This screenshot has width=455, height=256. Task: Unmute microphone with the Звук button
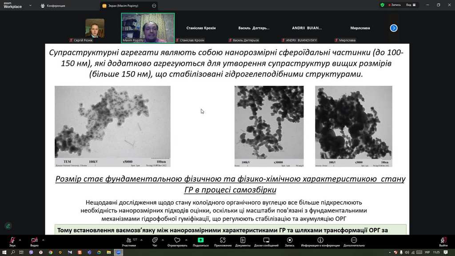(x=12, y=240)
